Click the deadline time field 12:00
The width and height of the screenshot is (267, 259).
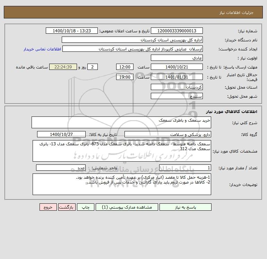click(x=124, y=67)
